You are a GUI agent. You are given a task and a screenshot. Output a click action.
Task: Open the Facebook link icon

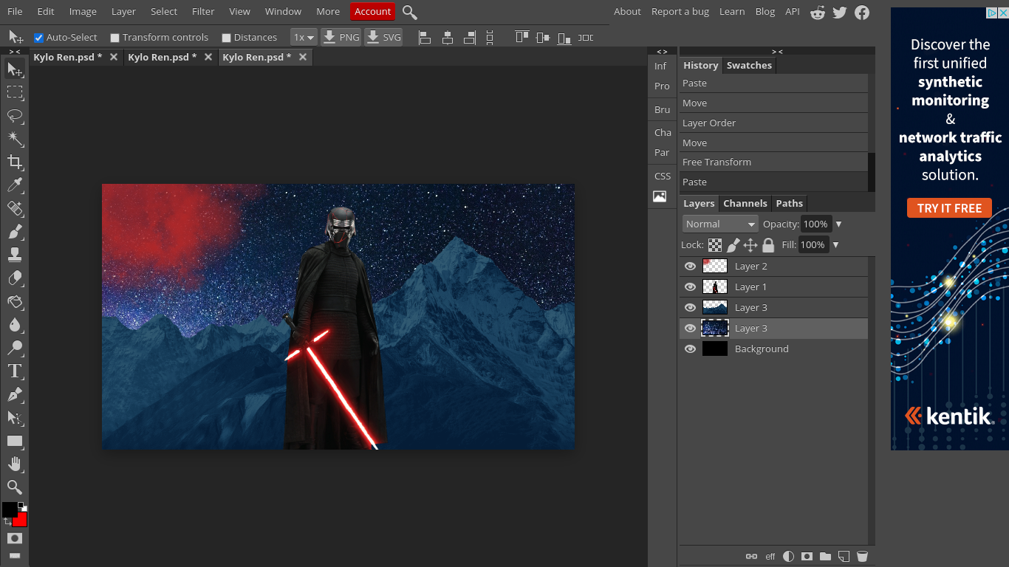pyautogui.click(x=862, y=12)
